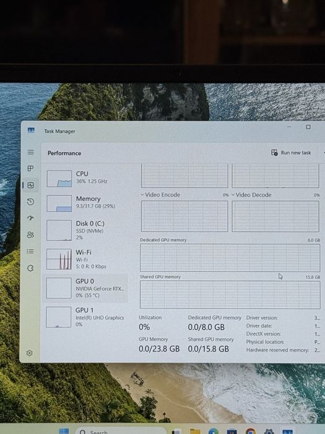Image resolution: width=325 pixels, height=434 pixels.
Task: Click the Video Decode graph area
Action: [x=275, y=216]
